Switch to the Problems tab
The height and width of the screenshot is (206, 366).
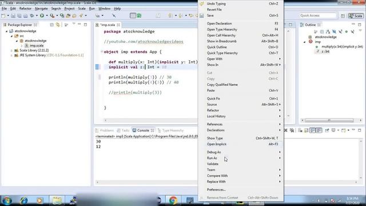[x=104, y=130]
